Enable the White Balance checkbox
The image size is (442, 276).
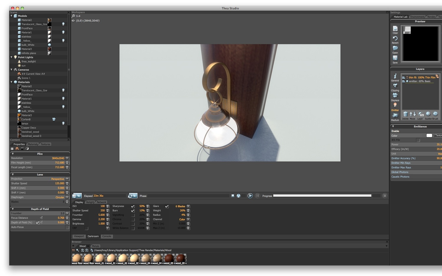[x=133, y=228]
